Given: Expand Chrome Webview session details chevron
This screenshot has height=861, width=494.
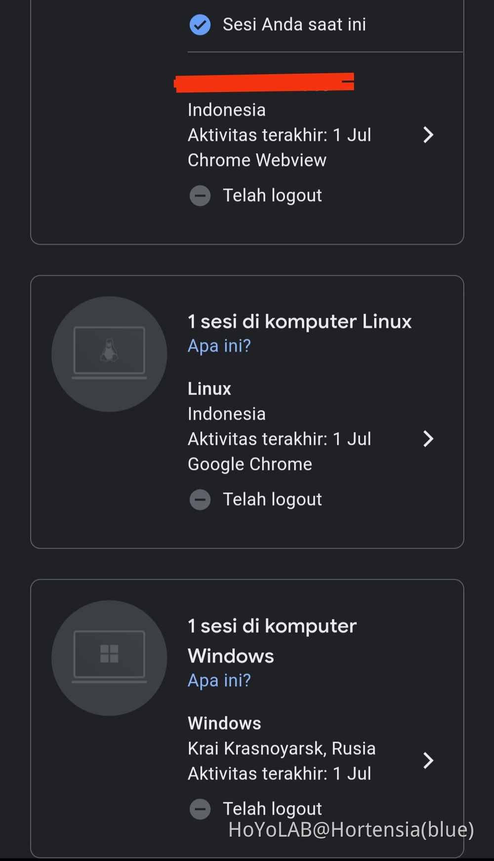Looking at the screenshot, I should pos(428,135).
